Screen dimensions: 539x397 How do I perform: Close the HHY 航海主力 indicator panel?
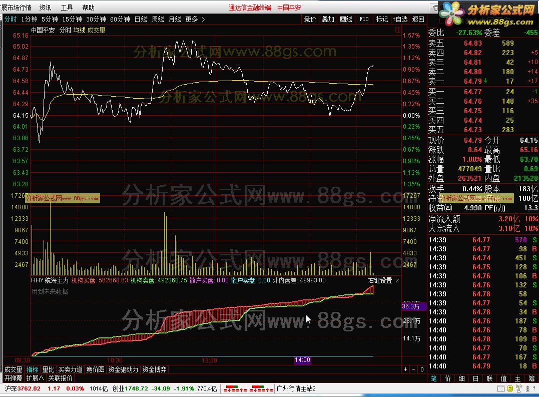tap(397, 281)
